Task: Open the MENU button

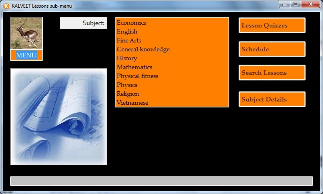Action: [26, 55]
